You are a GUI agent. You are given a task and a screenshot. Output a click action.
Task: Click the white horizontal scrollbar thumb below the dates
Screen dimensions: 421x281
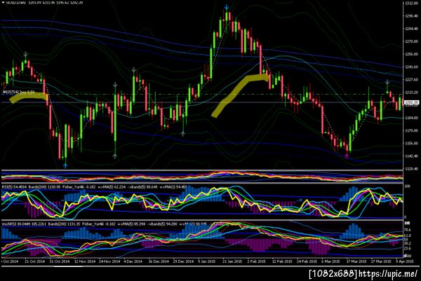[x=69, y=266]
